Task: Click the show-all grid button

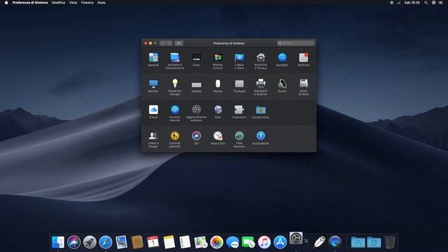Action: pyautogui.click(x=178, y=43)
